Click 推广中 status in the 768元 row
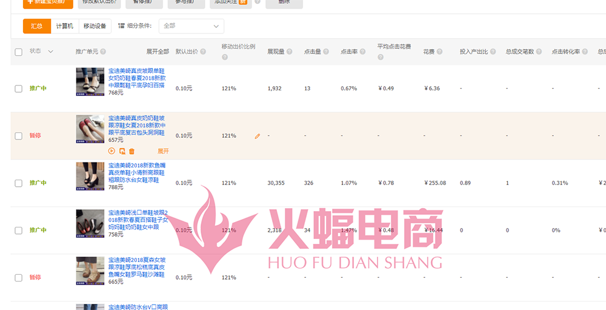Screen dimensions: 606x310 (x=38, y=88)
